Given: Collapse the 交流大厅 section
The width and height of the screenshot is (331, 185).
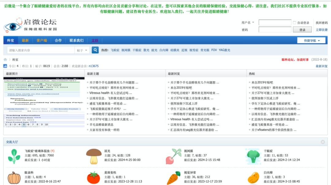Looking at the screenshot, I should [323, 142].
